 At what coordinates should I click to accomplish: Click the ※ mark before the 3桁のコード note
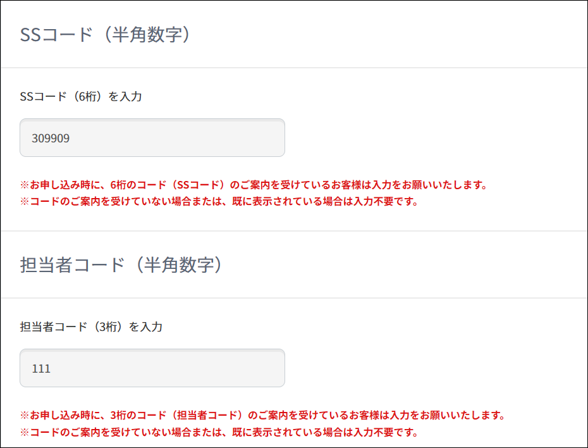(25, 415)
